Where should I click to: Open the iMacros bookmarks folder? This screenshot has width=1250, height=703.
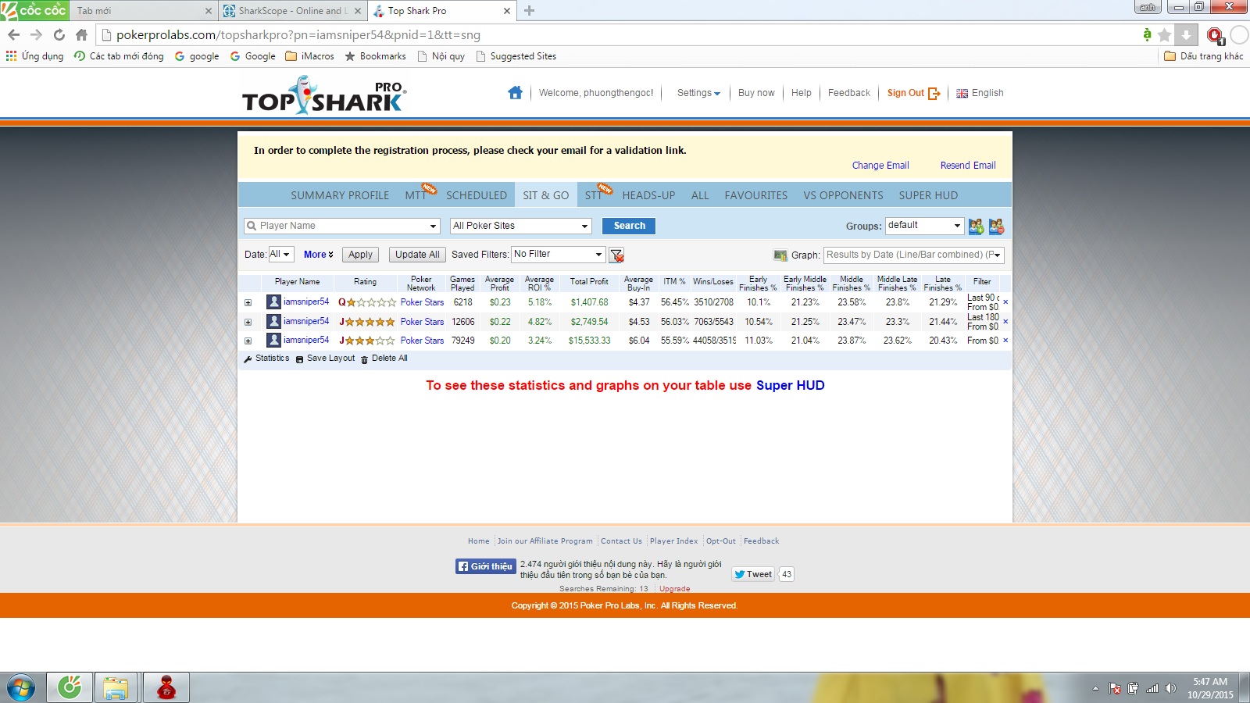tap(310, 56)
